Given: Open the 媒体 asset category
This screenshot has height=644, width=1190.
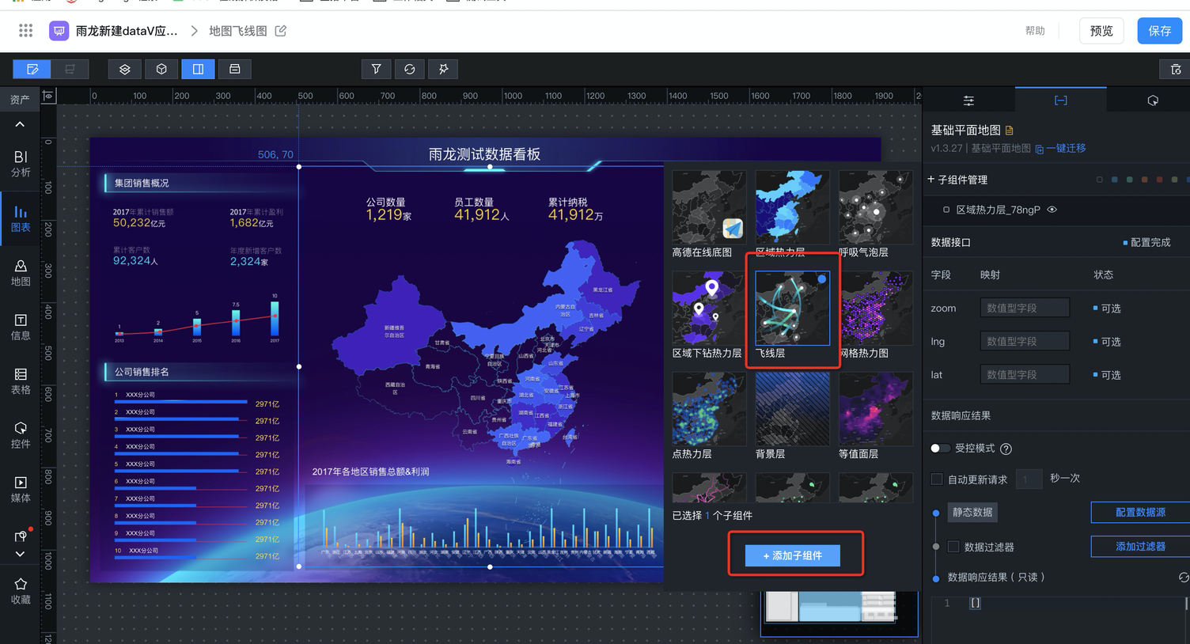Looking at the screenshot, I should (x=21, y=490).
